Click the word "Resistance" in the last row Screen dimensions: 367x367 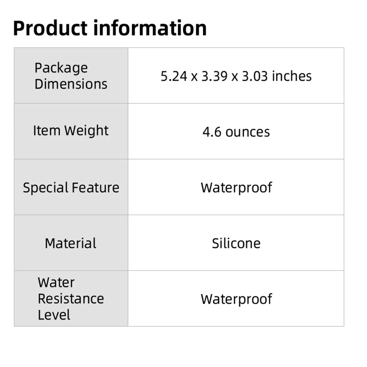point(71,299)
